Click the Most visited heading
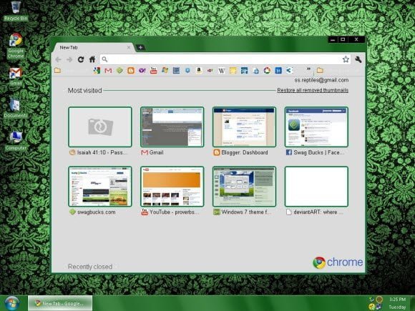Screen dimensions: 415x311 tap(84, 91)
